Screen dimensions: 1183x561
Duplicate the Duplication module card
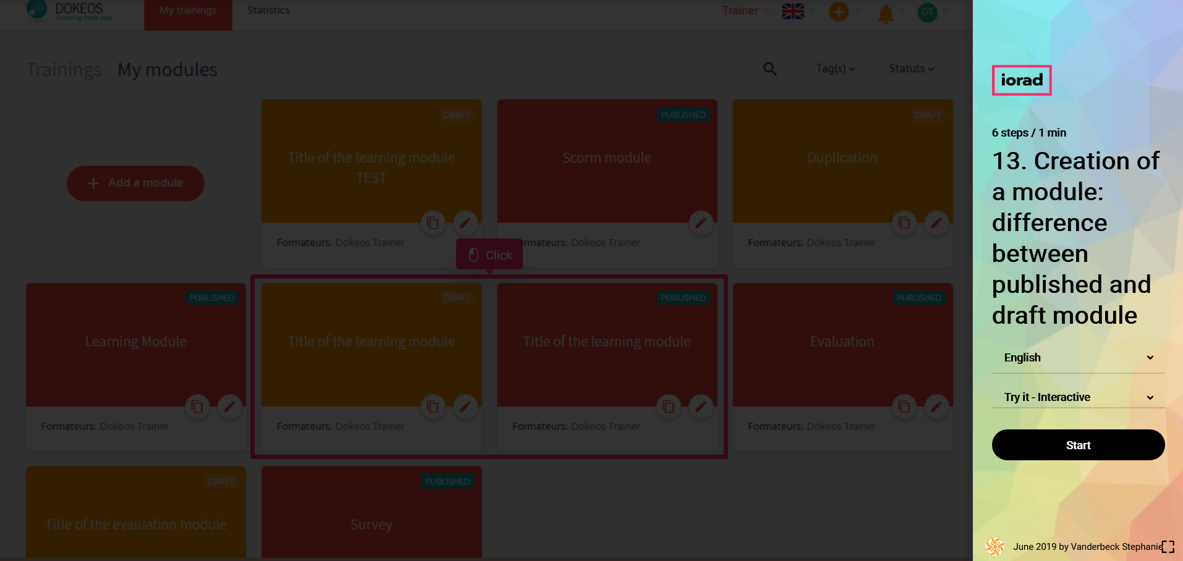[x=904, y=223]
